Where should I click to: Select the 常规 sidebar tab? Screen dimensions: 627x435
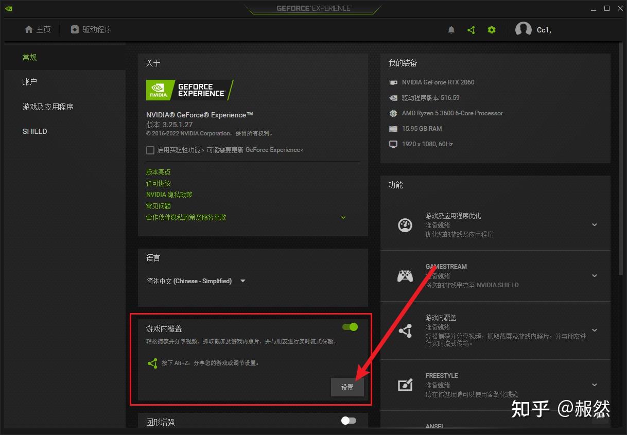point(65,57)
